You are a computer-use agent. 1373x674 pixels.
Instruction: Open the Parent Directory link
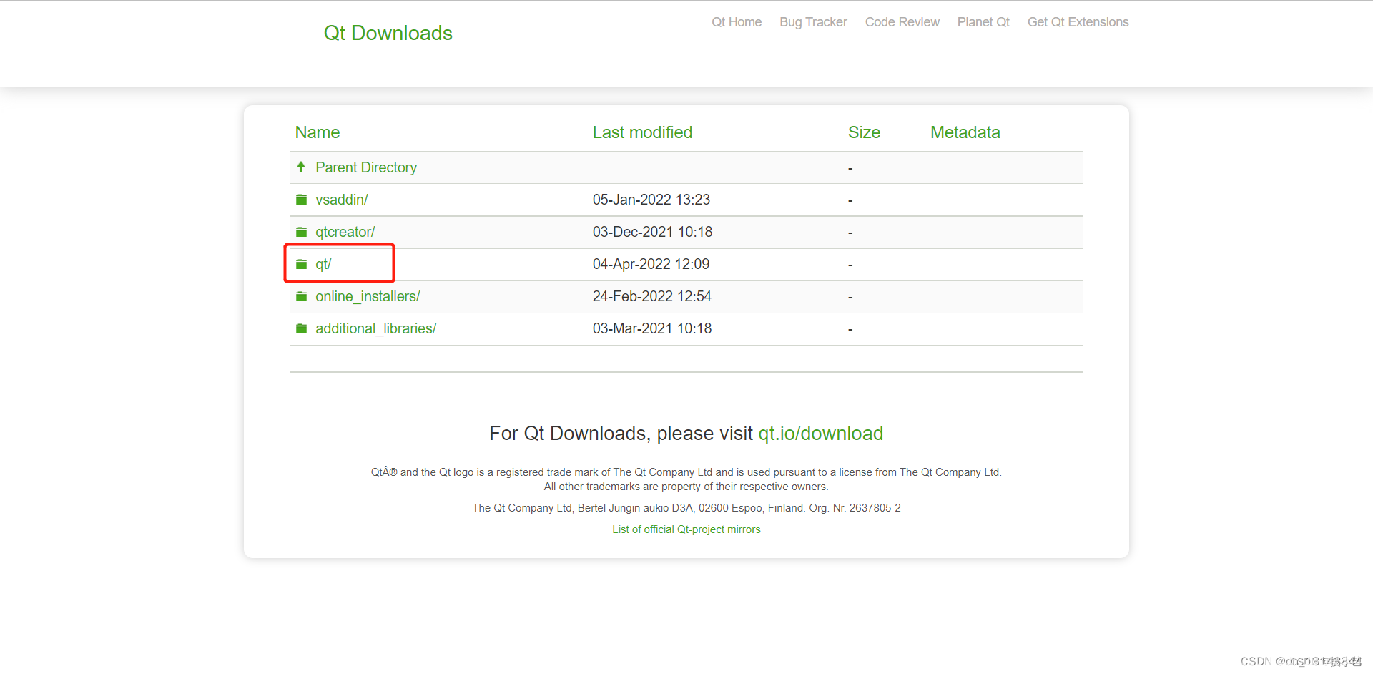[x=366, y=167]
